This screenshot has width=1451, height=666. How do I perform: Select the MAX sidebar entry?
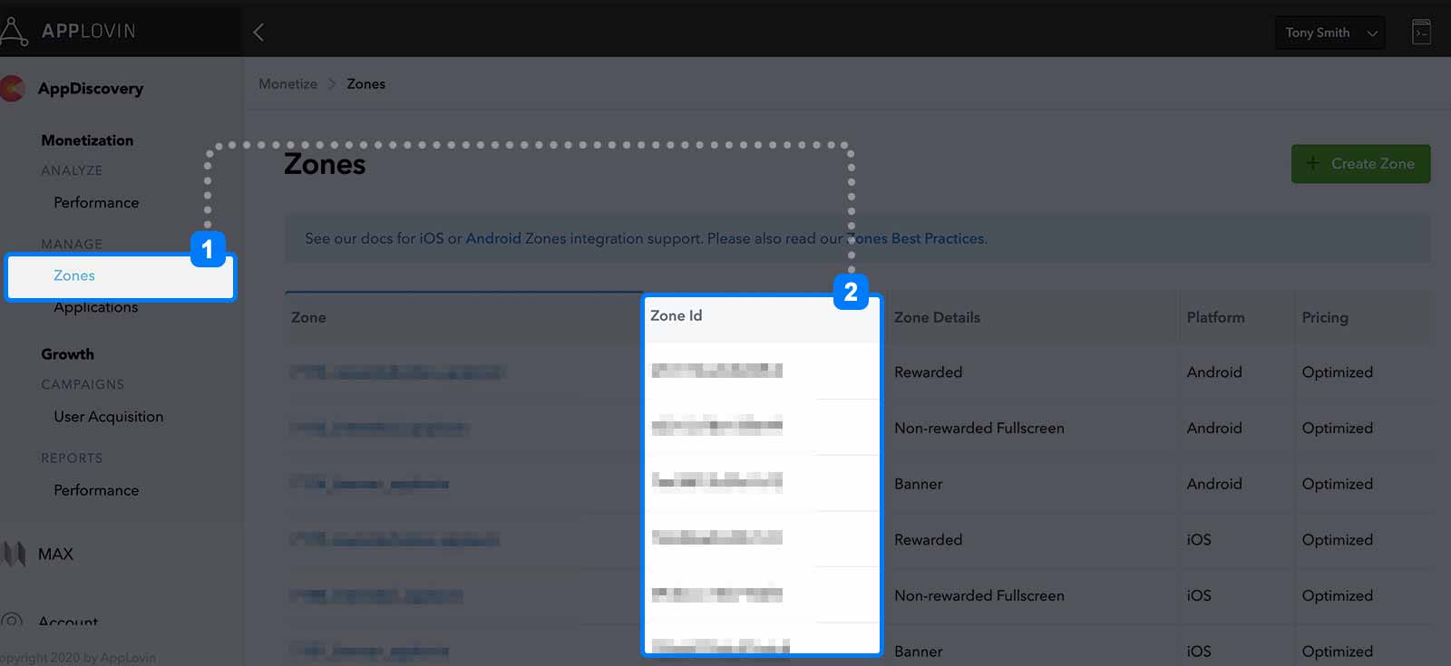click(x=55, y=554)
